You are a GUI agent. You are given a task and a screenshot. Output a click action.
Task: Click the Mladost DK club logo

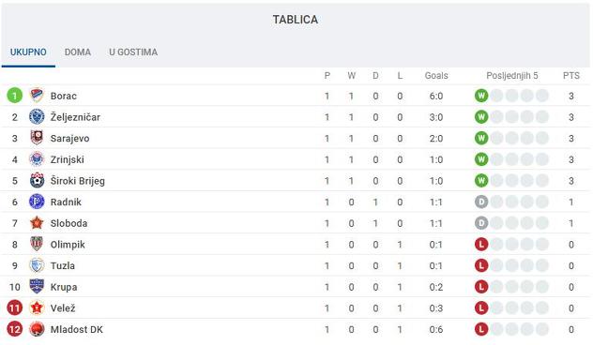tap(37, 329)
